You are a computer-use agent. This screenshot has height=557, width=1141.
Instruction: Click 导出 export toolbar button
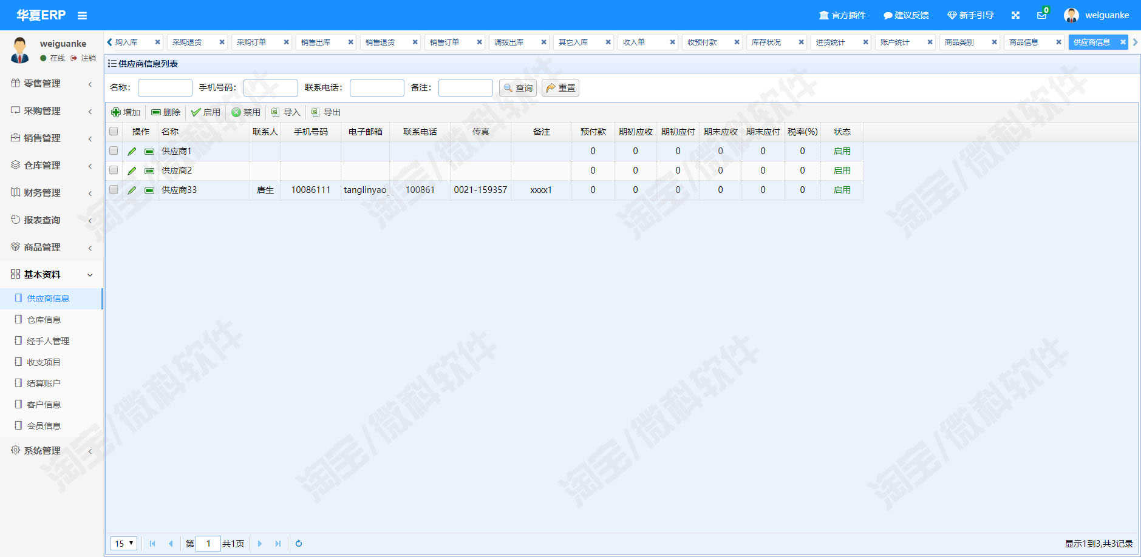(x=326, y=112)
